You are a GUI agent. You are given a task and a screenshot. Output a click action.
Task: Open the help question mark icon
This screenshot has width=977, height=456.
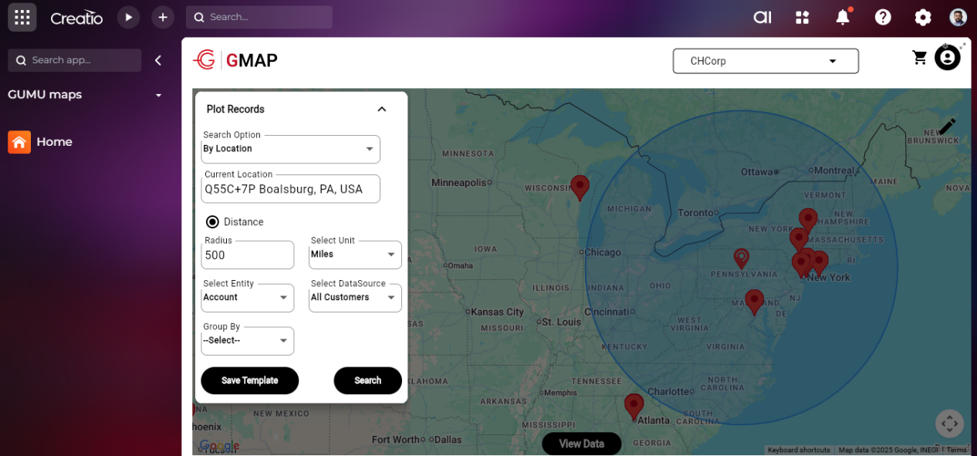pyautogui.click(x=883, y=17)
